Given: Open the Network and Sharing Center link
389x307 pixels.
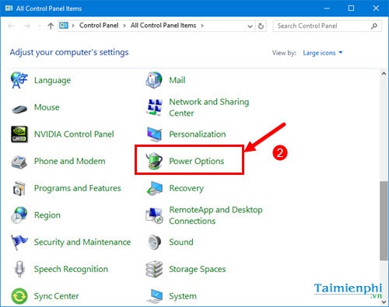Looking at the screenshot, I should [209, 107].
